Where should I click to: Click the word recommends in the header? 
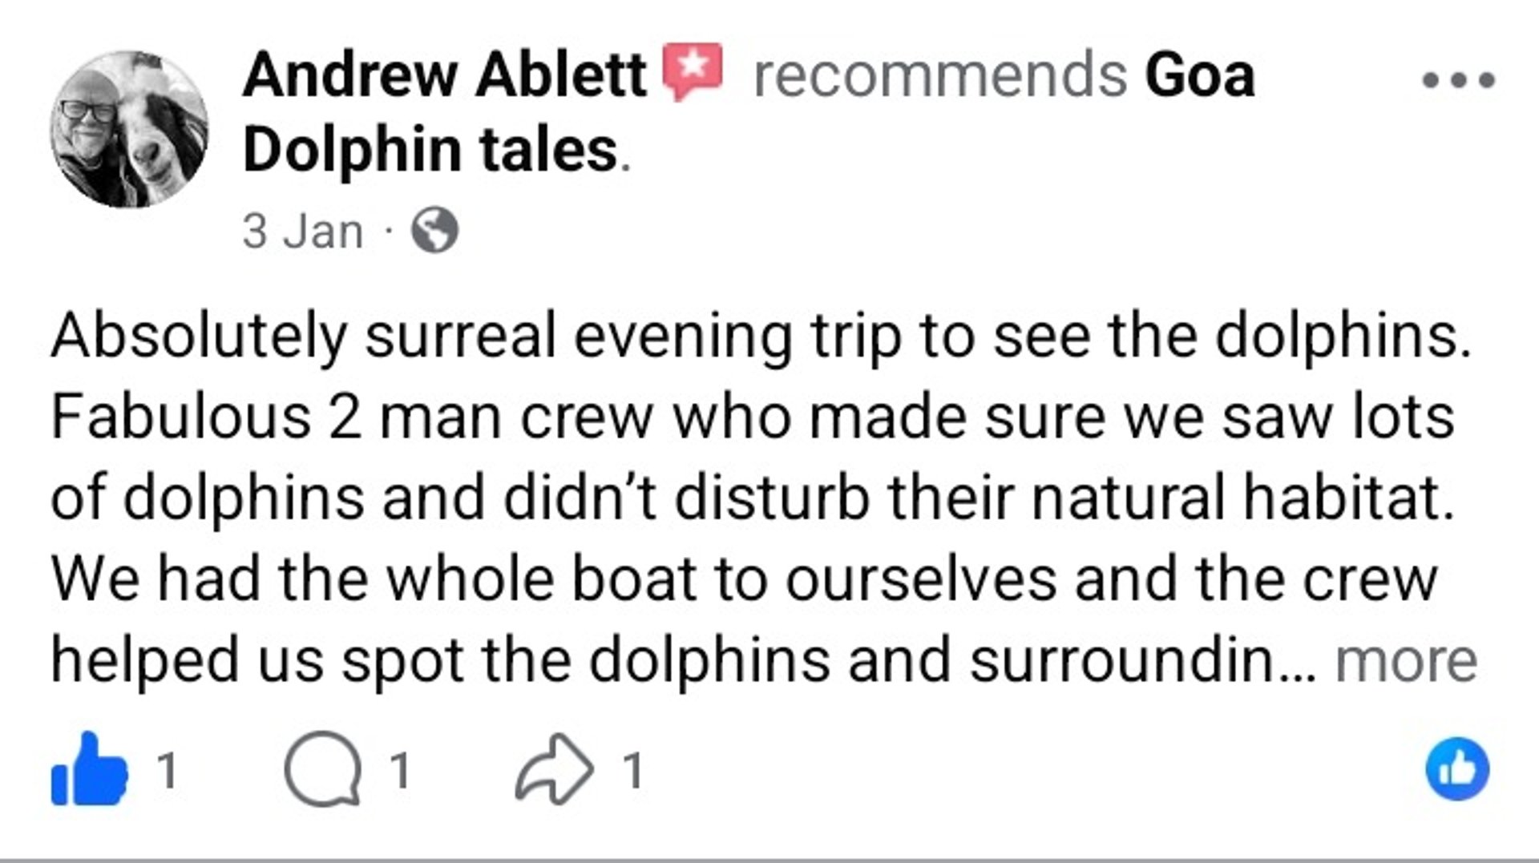[940, 75]
